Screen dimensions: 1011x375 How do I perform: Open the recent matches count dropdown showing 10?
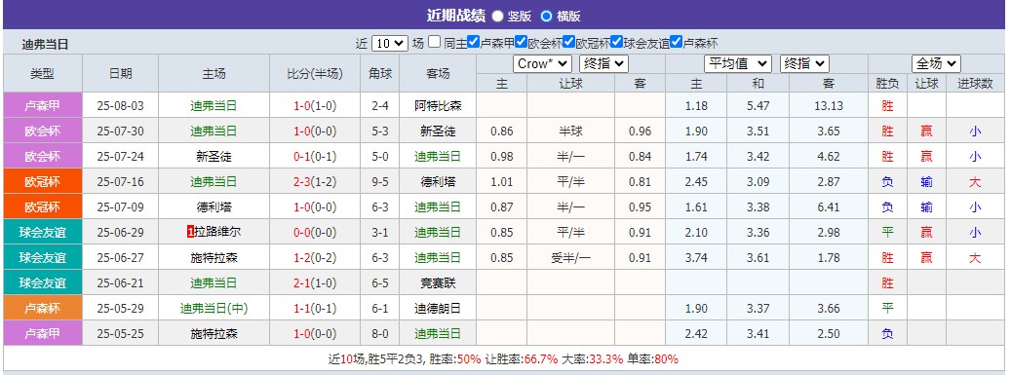tap(390, 43)
